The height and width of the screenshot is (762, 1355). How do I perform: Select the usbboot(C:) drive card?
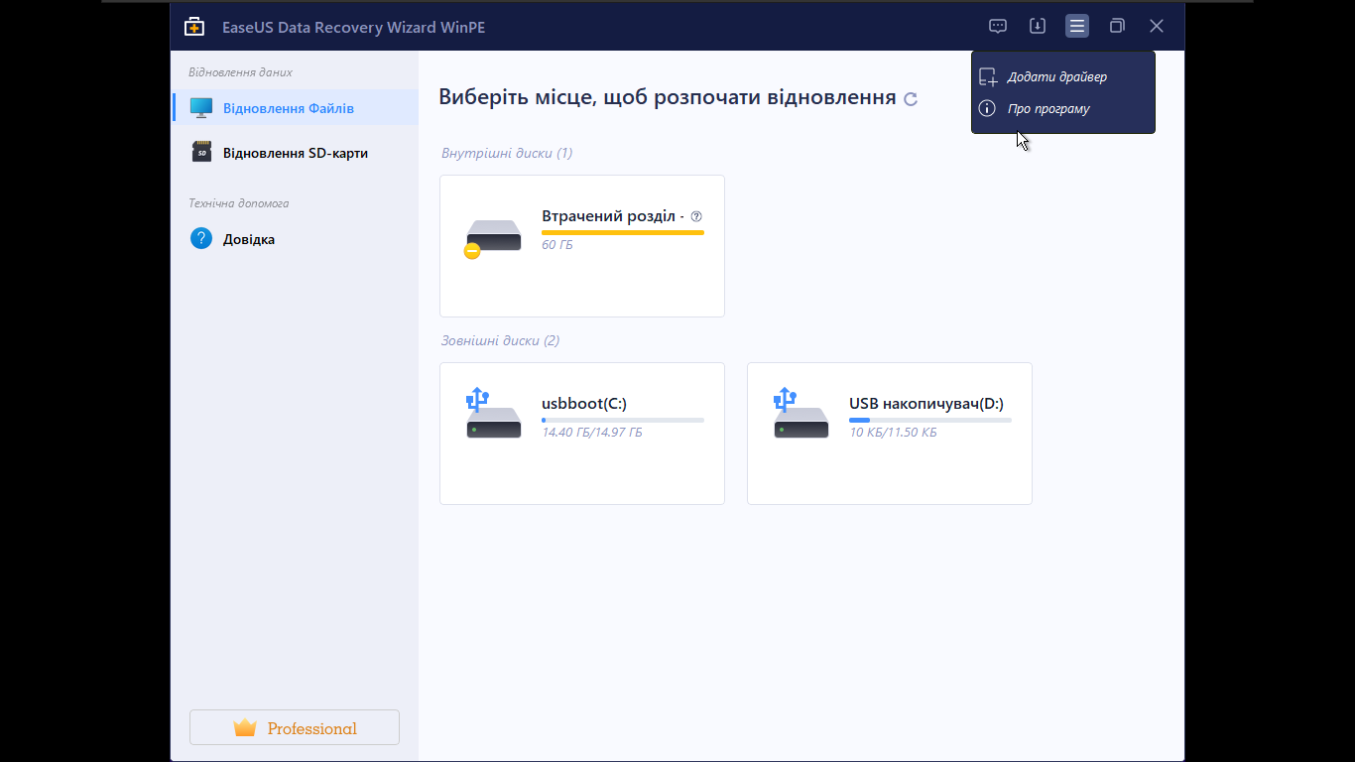tap(582, 434)
